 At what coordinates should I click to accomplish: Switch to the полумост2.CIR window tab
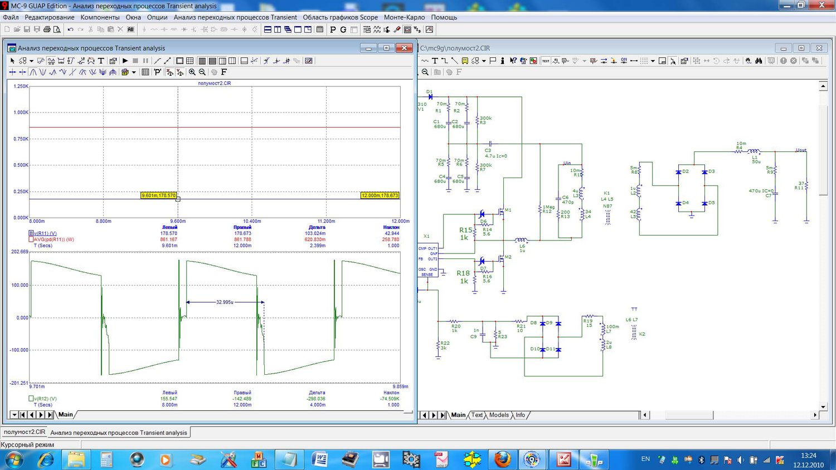(25, 432)
